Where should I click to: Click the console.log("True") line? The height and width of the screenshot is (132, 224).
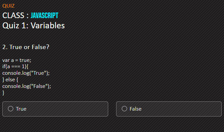(26, 73)
